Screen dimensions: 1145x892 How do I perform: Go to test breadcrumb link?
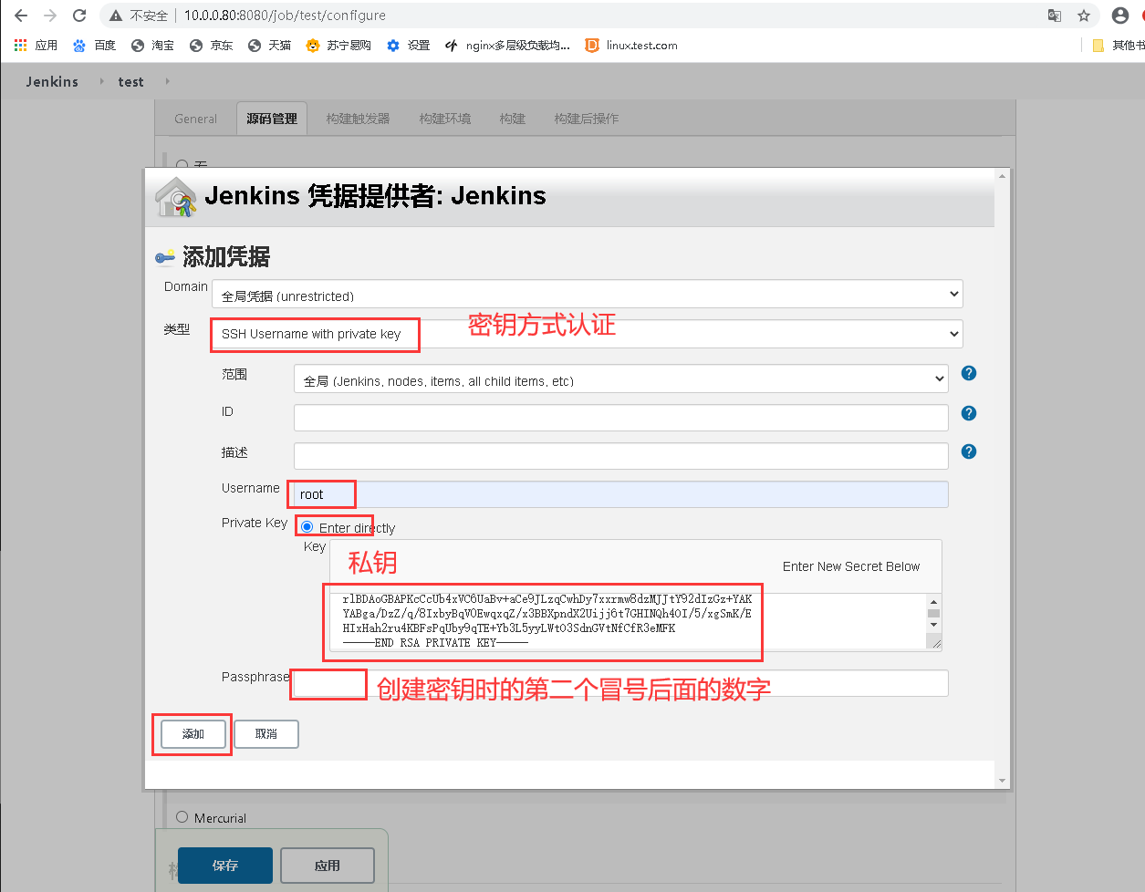(130, 81)
